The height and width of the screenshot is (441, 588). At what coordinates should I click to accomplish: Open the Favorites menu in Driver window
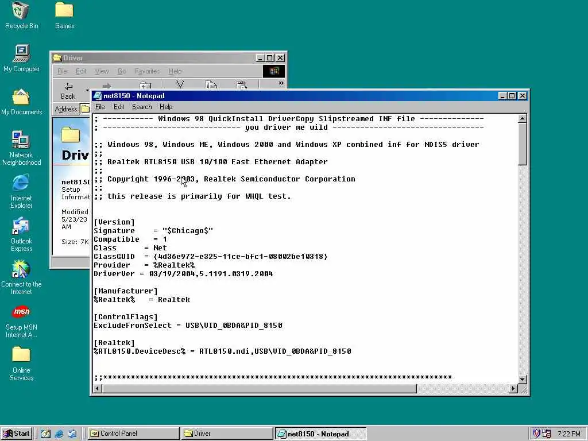pyautogui.click(x=147, y=71)
